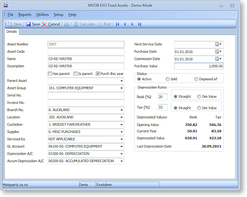247x197 pixels.
Task: Go to next record arrow
Action: click(x=132, y=24)
